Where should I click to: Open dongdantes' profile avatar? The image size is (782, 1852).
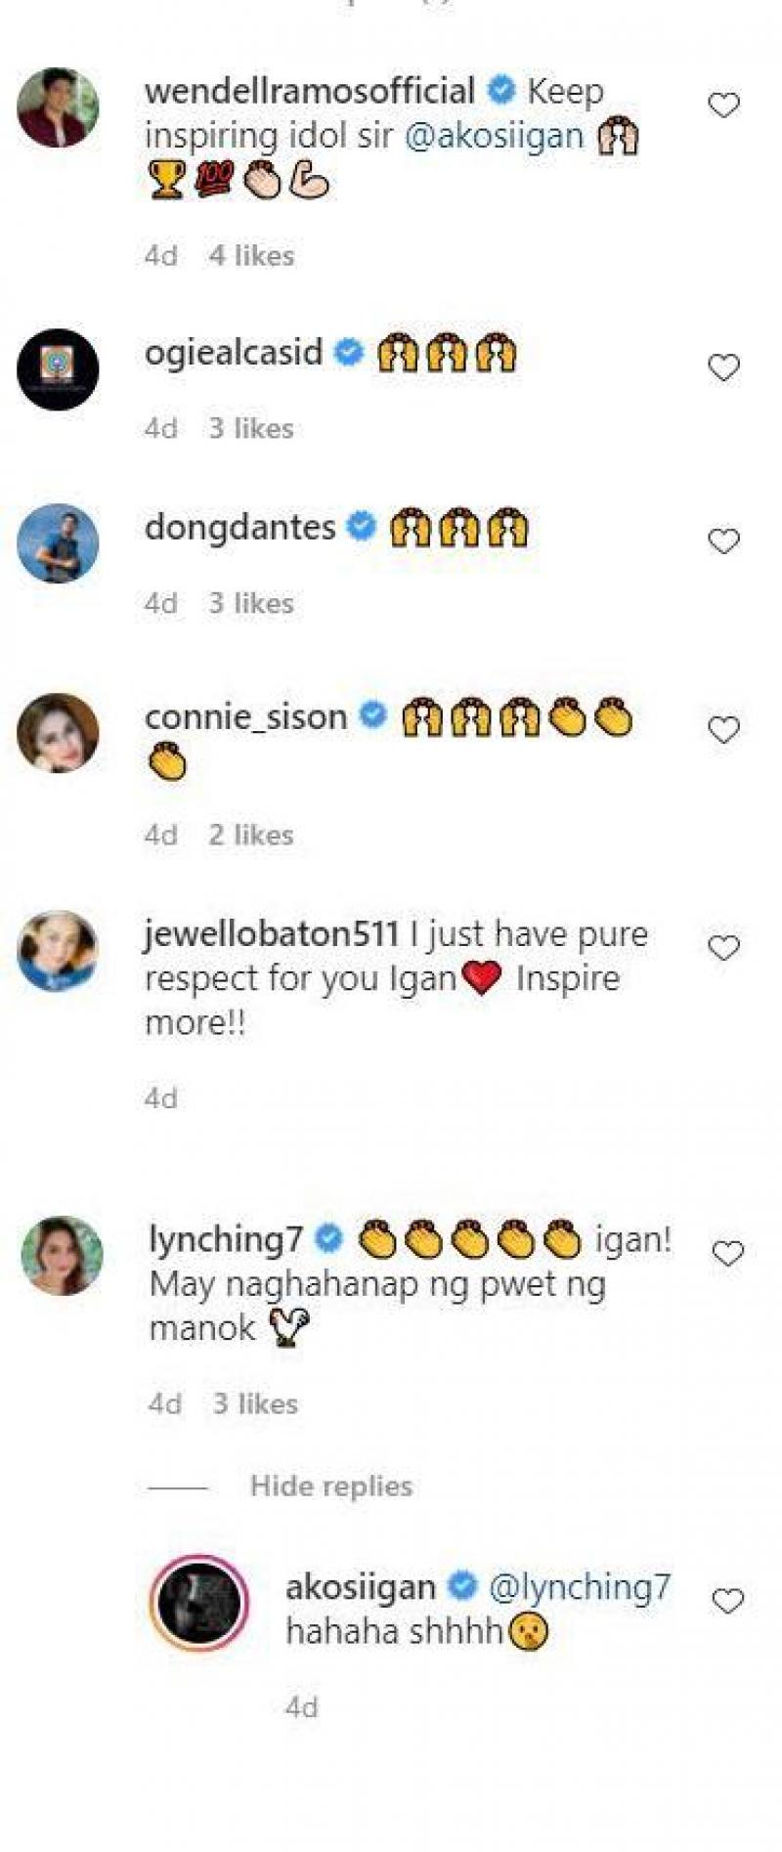[x=59, y=543]
